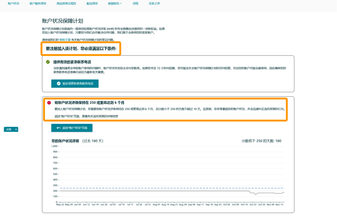The height and width of the screenshot is (219, 337).
Task: Open 买家之声 page
Action: [x=154, y=3]
